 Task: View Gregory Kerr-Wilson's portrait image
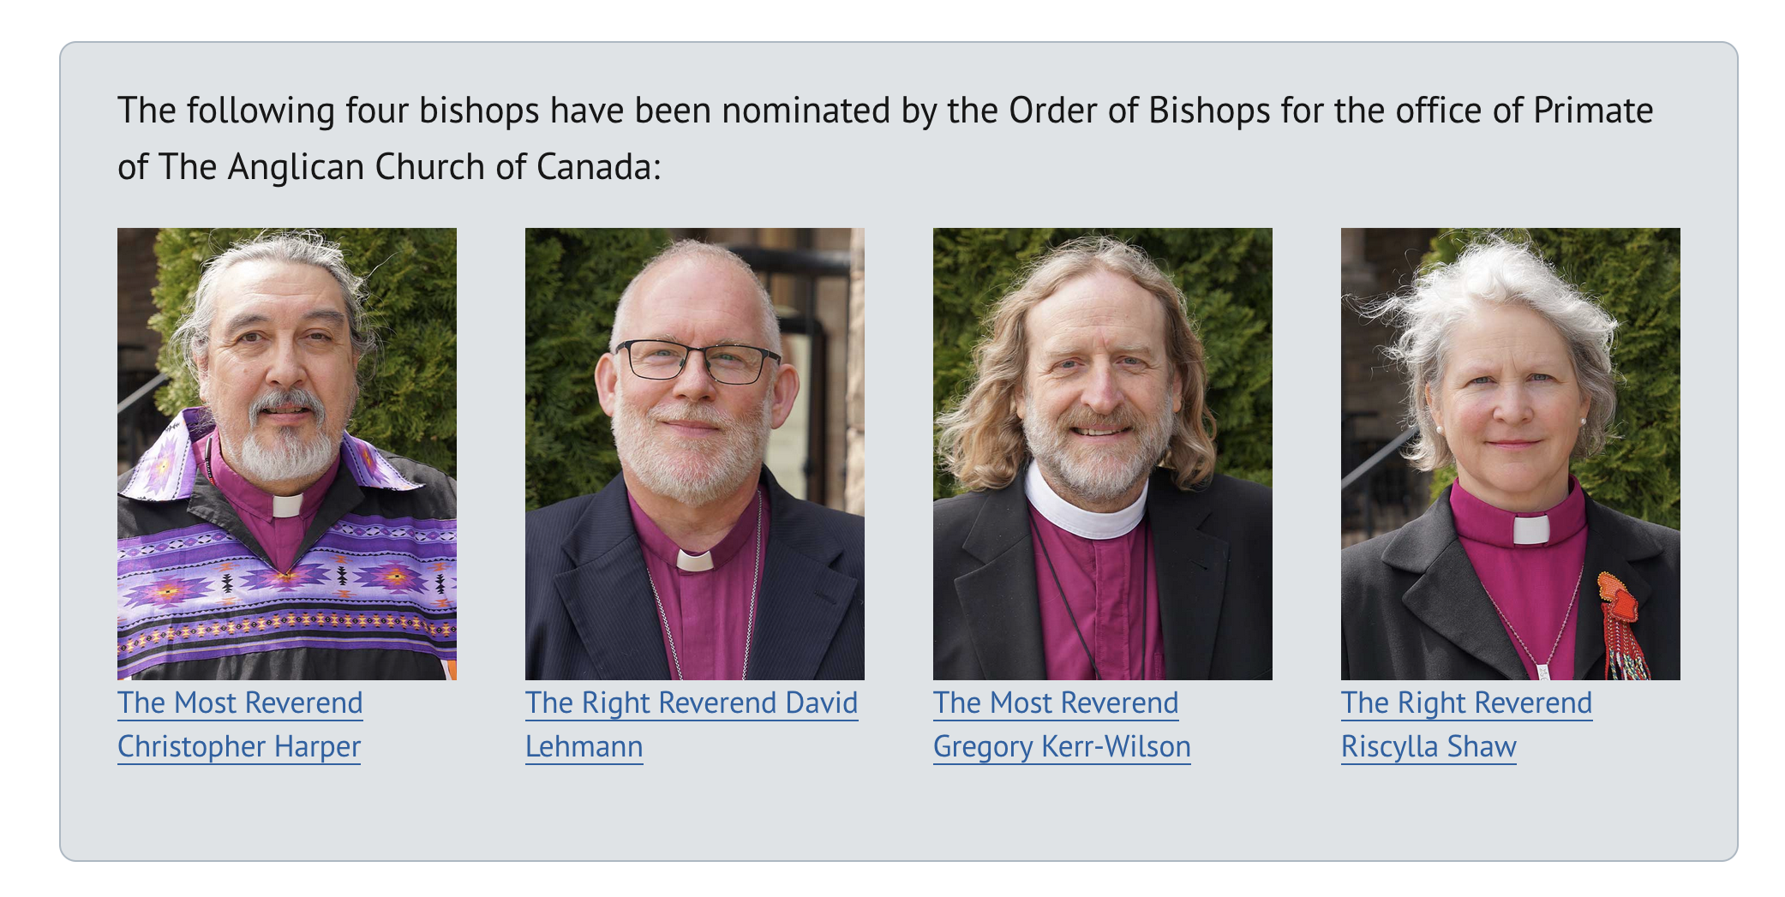1103,453
